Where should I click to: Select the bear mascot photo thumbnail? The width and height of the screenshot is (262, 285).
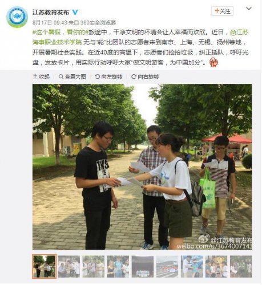click(x=216, y=267)
